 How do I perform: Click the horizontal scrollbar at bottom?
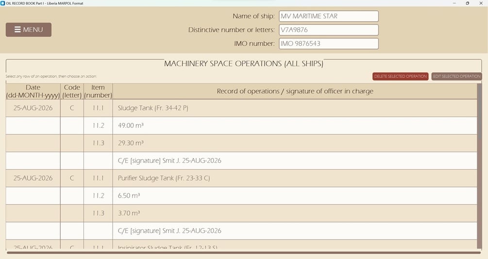tap(244, 253)
